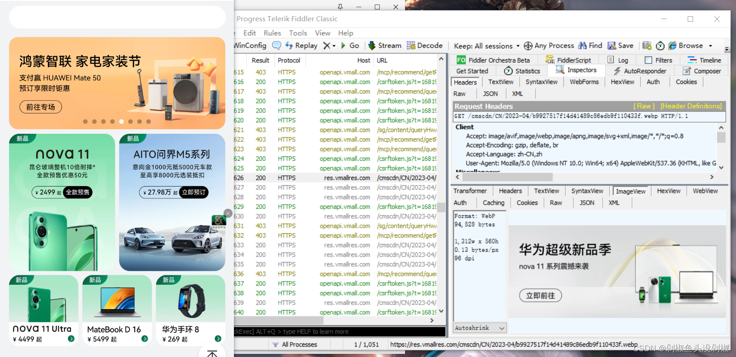736x357 pixels.
Task: Click the QuickExec command input box
Action: [340, 332]
